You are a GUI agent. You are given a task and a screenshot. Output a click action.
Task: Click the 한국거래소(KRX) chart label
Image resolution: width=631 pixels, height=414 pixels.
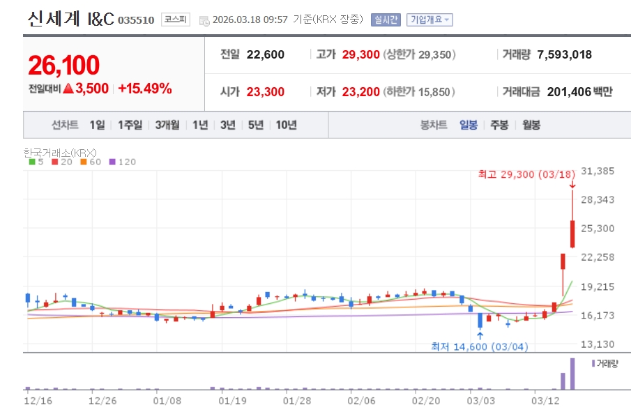(x=60, y=153)
